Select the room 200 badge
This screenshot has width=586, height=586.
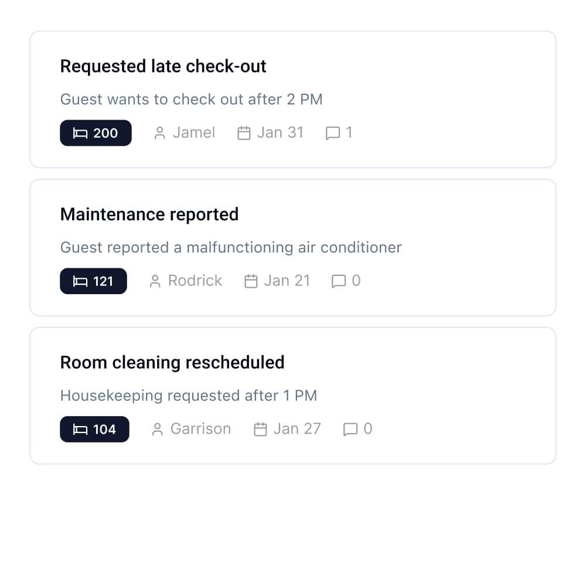(x=96, y=132)
